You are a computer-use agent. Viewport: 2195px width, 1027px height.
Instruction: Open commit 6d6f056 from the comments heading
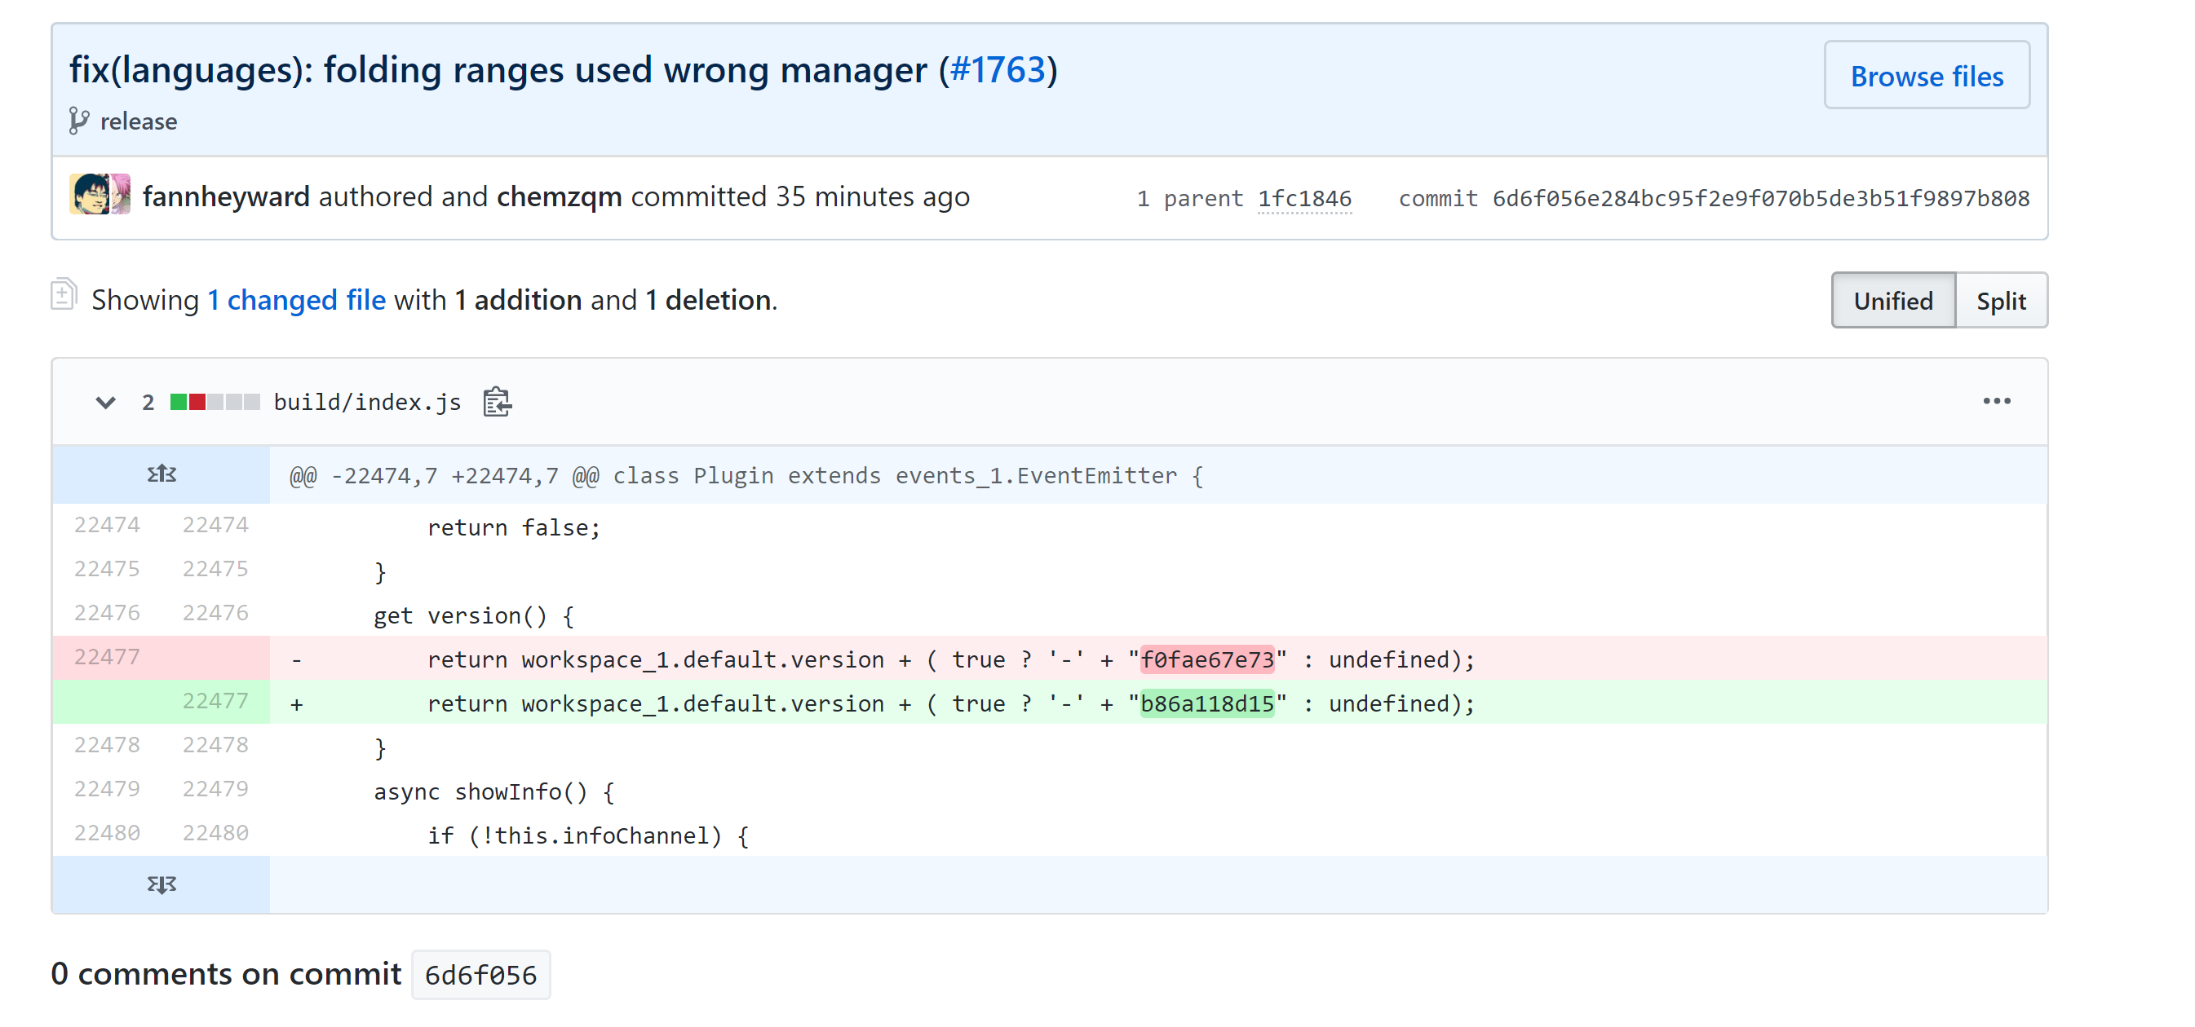point(480,973)
